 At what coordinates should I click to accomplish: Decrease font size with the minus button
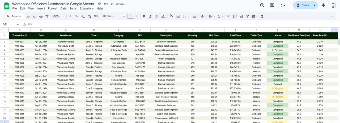coord(124,16)
